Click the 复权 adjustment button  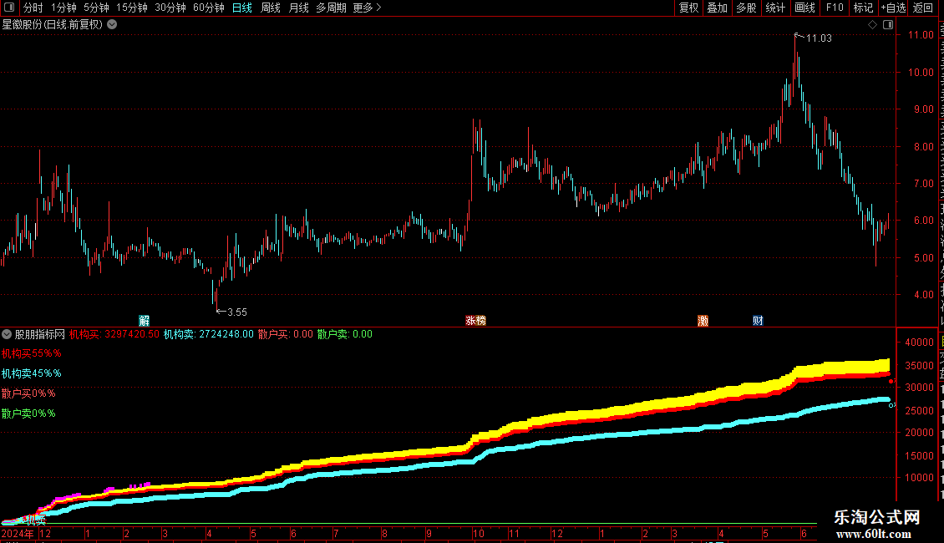[x=688, y=8]
